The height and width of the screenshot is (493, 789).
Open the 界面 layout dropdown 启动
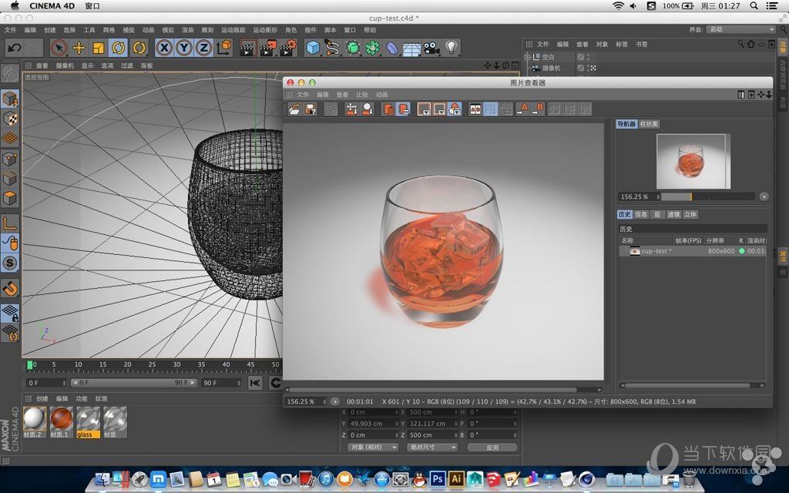point(740,30)
